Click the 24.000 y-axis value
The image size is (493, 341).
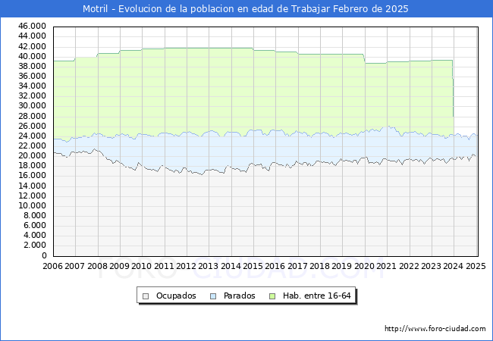pyautogui.click(x=33, y=136)
